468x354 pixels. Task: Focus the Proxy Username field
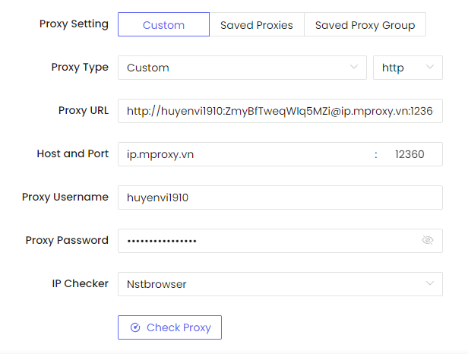(280, 198)
